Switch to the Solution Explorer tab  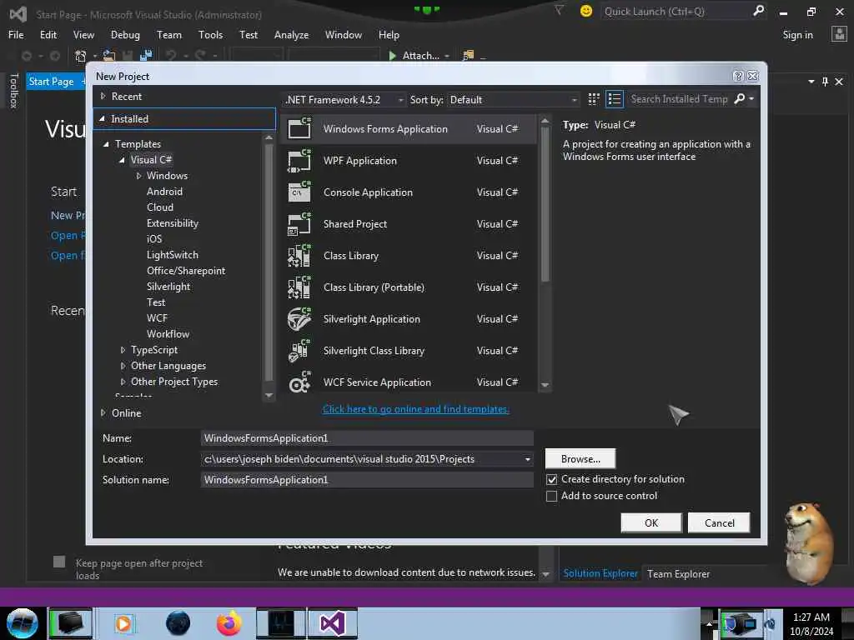600,573
